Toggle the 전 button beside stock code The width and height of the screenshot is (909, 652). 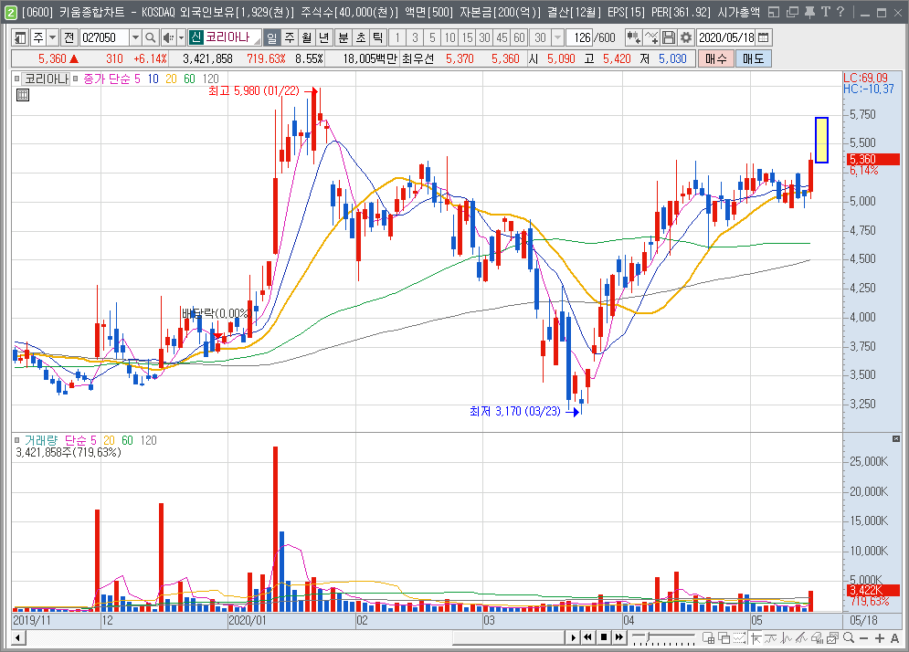point(69,37)
